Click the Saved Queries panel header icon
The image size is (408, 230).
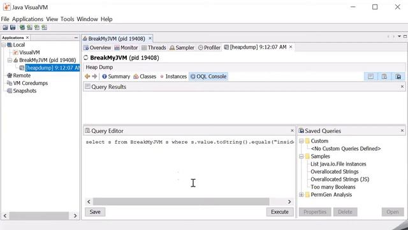[x=302, y=130]
